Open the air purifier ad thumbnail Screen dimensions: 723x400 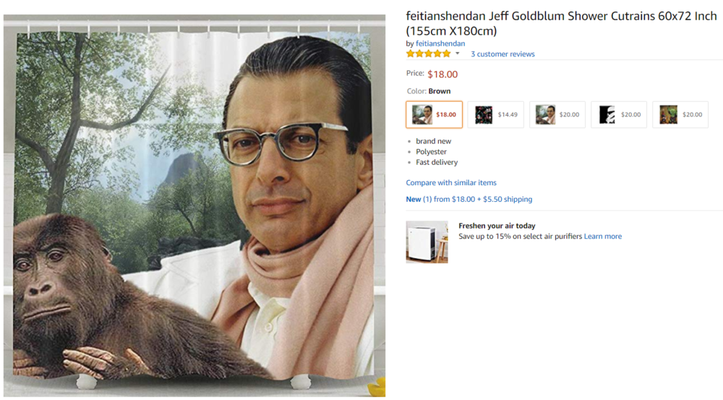[427, 242]
